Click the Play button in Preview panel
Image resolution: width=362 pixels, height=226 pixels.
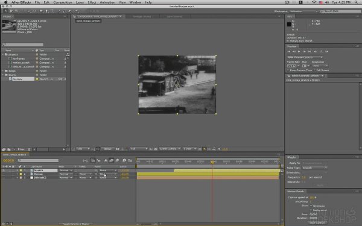click(299, 51)
